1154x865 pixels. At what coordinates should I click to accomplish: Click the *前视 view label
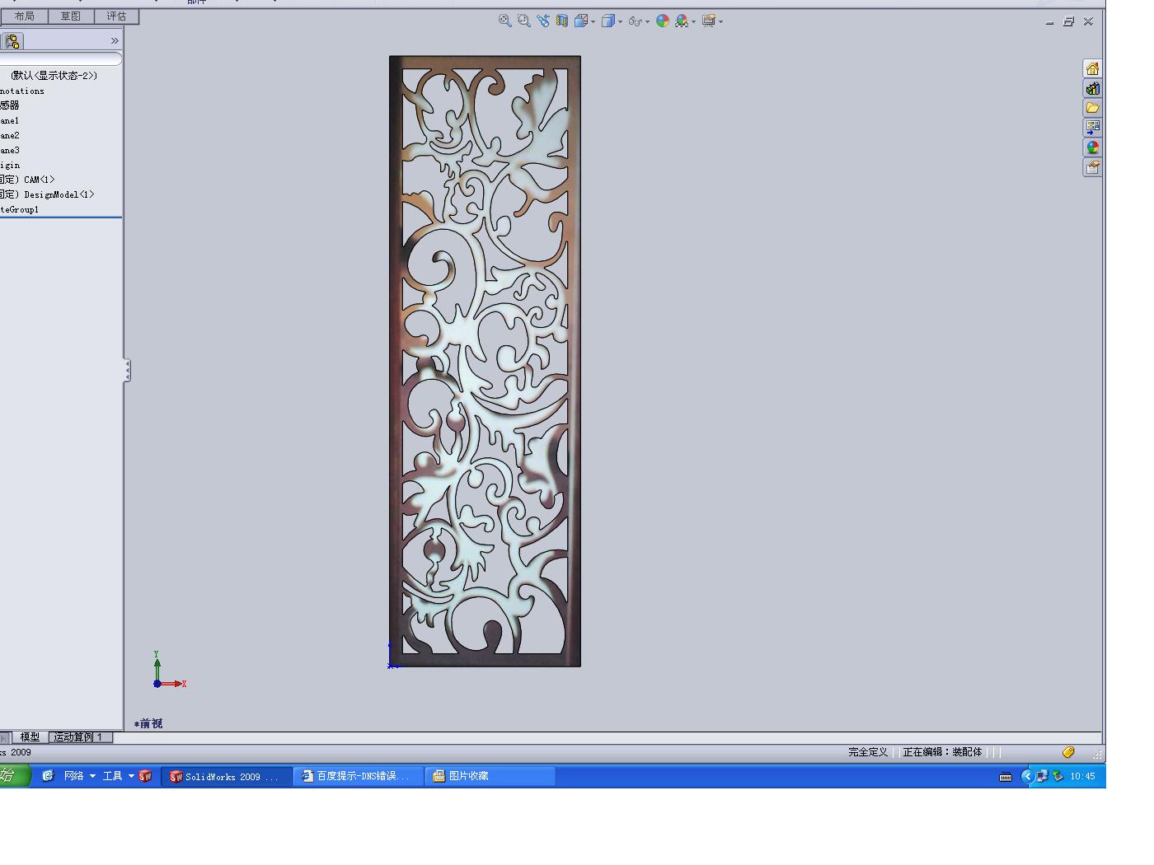pyautogui.click(x=148, y=724)
